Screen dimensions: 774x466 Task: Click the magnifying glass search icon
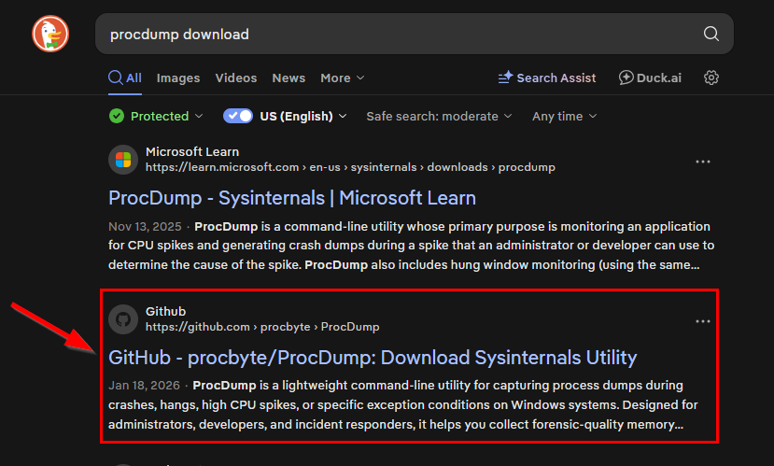coord(711,35)
